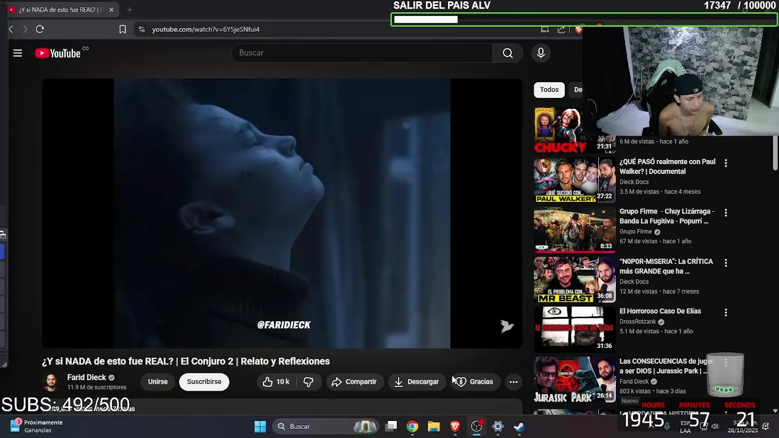Go forward with the browser arrow

(x=25, y=29)
